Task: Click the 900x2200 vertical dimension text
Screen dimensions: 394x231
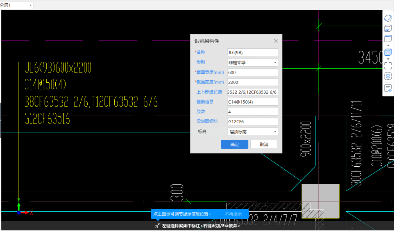Action: pos(306,139)
